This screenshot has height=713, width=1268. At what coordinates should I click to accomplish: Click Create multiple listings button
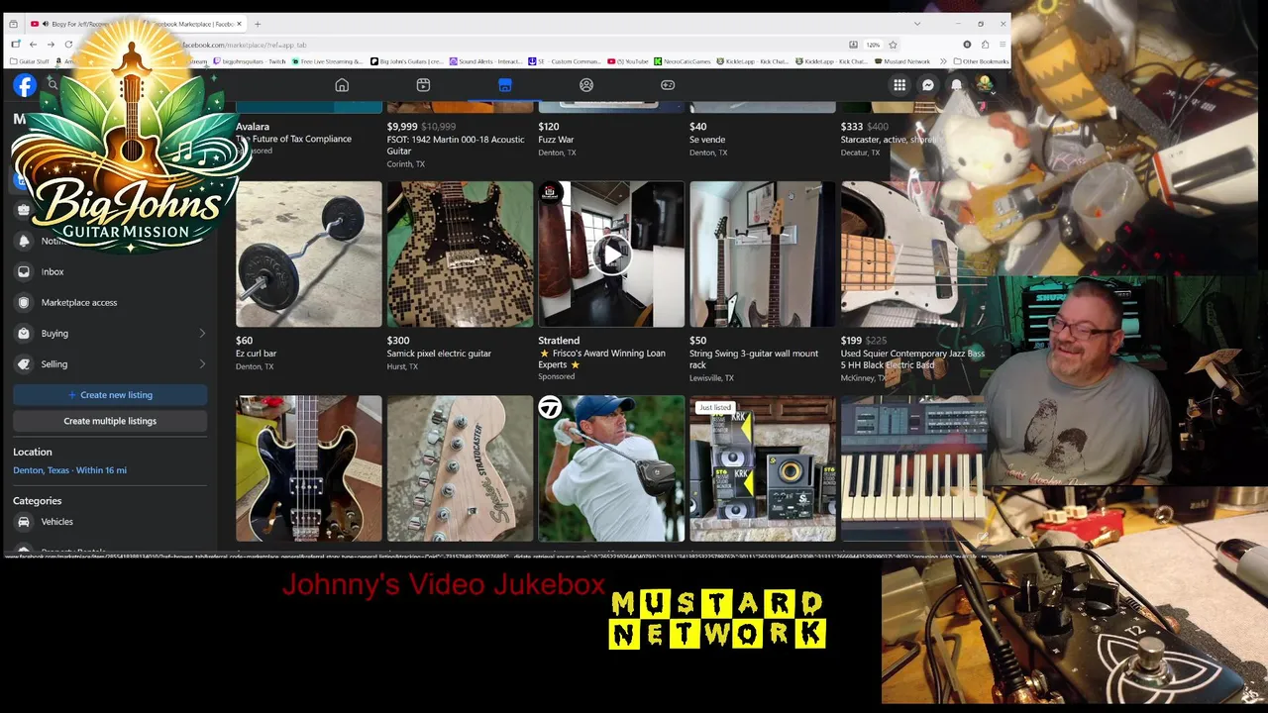(x=110, y=421)
